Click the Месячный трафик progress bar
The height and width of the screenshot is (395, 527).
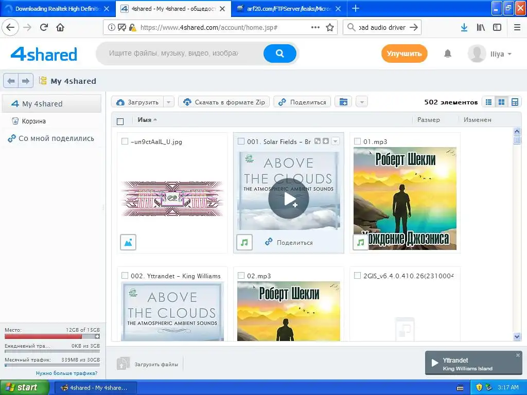click(52, 366)
